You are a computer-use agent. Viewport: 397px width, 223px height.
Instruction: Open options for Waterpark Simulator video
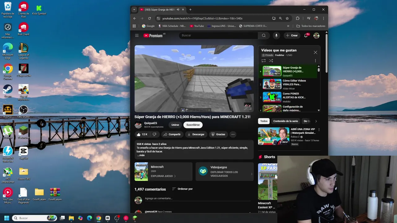tap(319, 129)
